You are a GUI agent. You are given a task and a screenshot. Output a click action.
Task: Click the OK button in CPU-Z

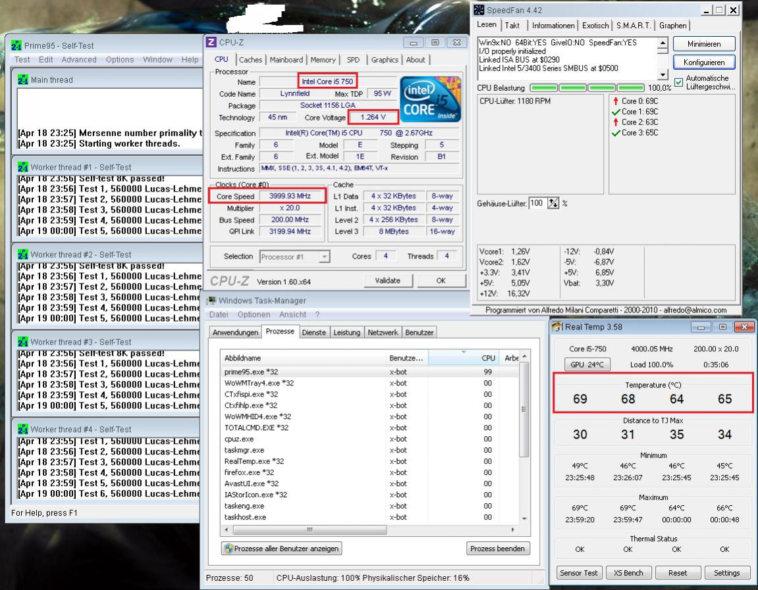441,280
